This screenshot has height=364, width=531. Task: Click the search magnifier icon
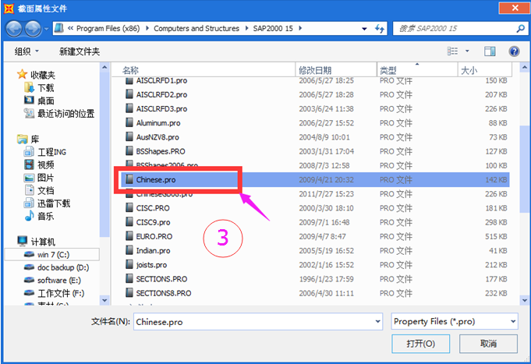(x=513, y=29)
